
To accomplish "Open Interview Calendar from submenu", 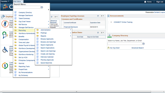I will [x=47, y=57].
